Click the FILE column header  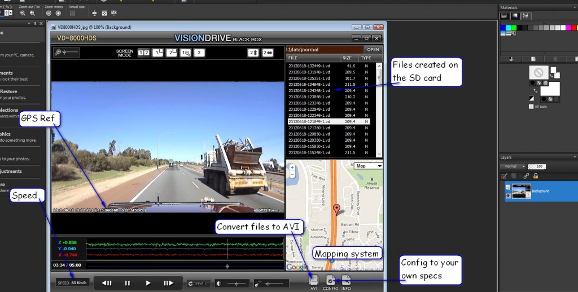pyautogui.click(x=313, y=58)
